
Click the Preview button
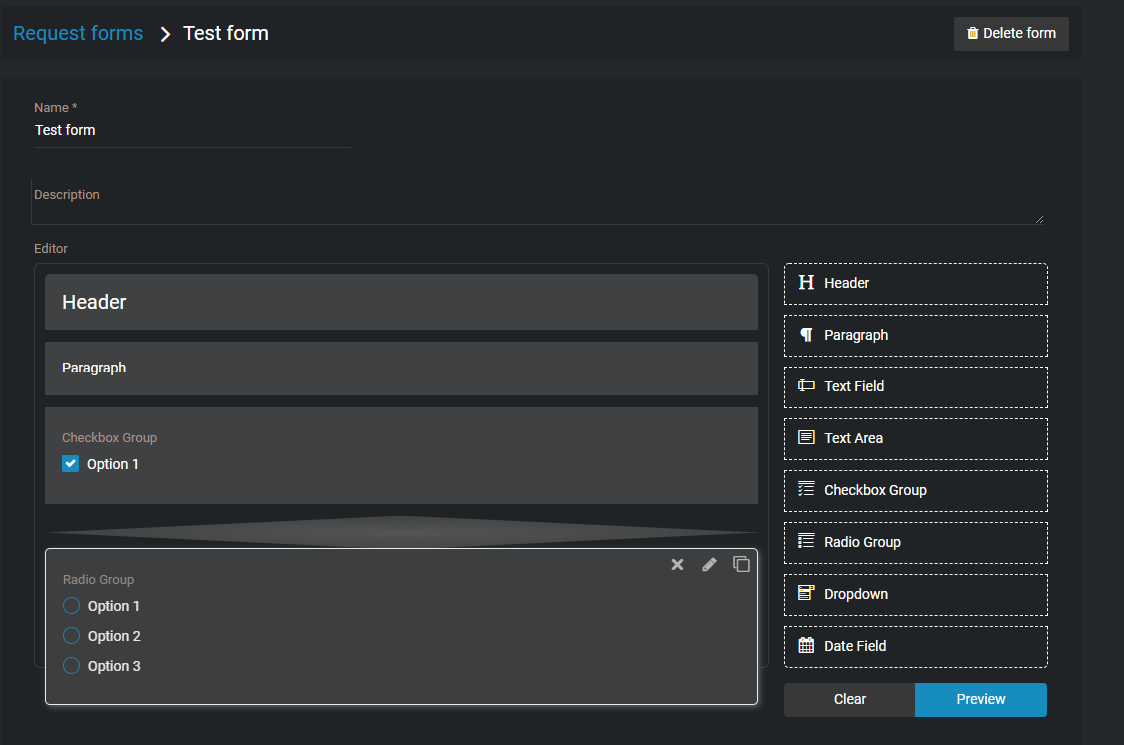pyautogui.click(x=980, y=699)
